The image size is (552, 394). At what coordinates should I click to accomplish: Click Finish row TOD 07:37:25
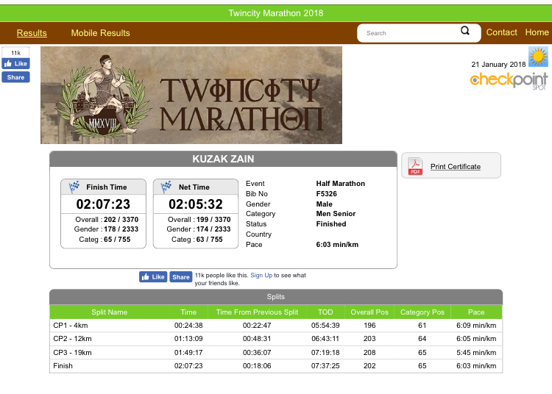325,366
